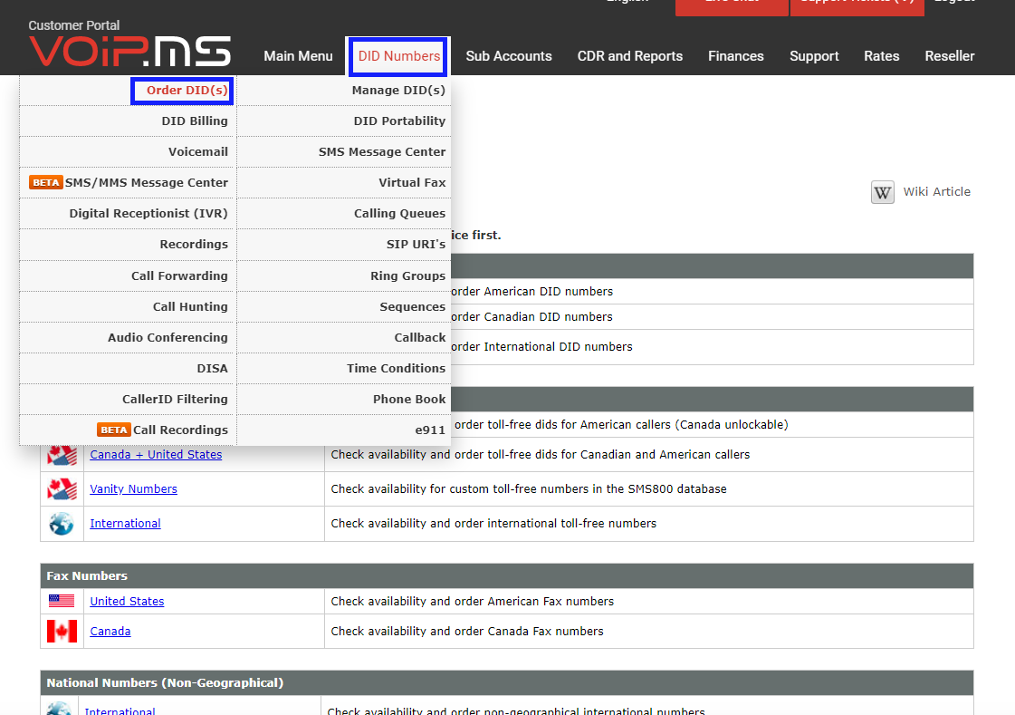Screen dimensions: 1015x715
Task: Select Sequences menu entry
Action: point(412,307)
